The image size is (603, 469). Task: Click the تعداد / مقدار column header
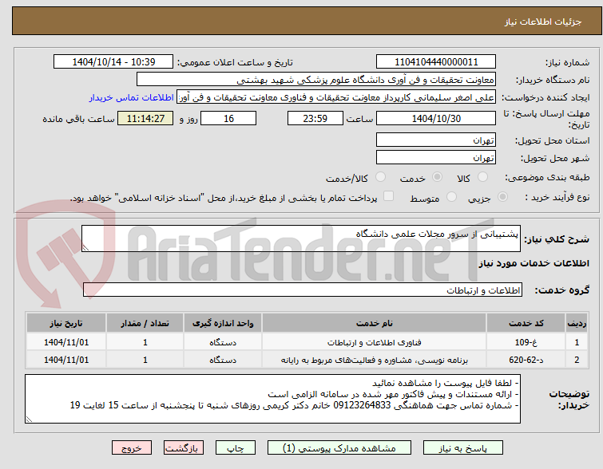tap(145, 323)
